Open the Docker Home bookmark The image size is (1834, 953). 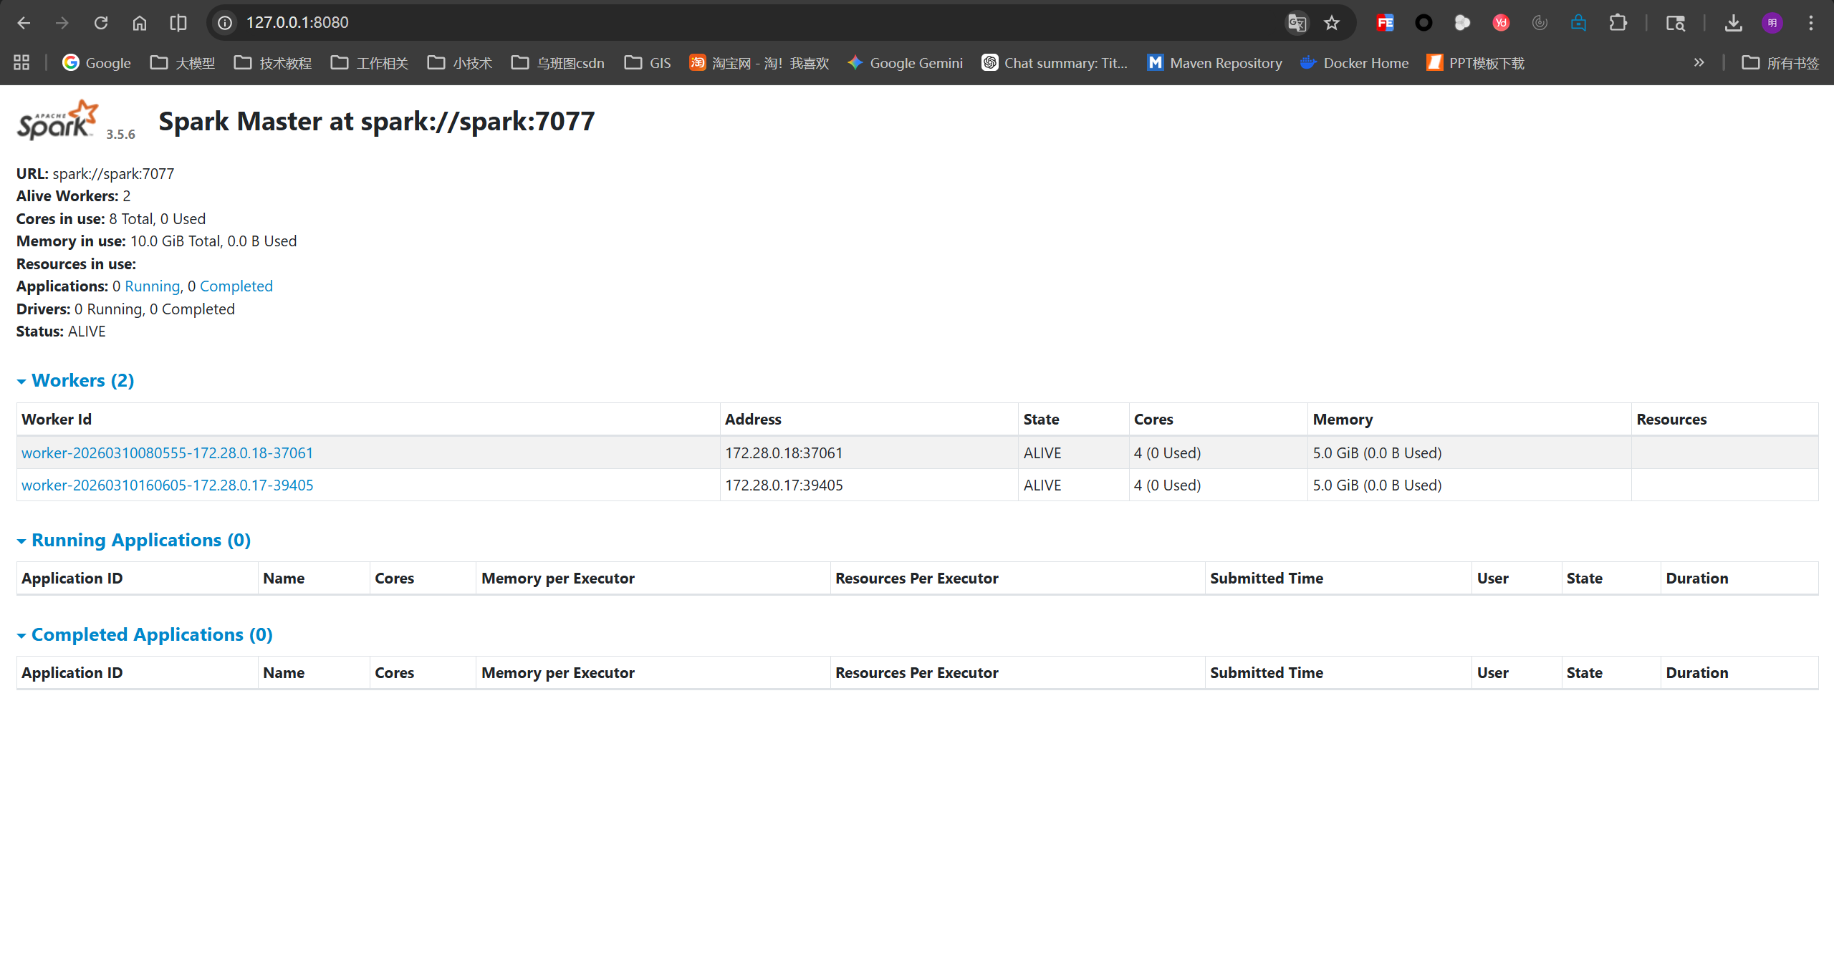[1354, 63]
